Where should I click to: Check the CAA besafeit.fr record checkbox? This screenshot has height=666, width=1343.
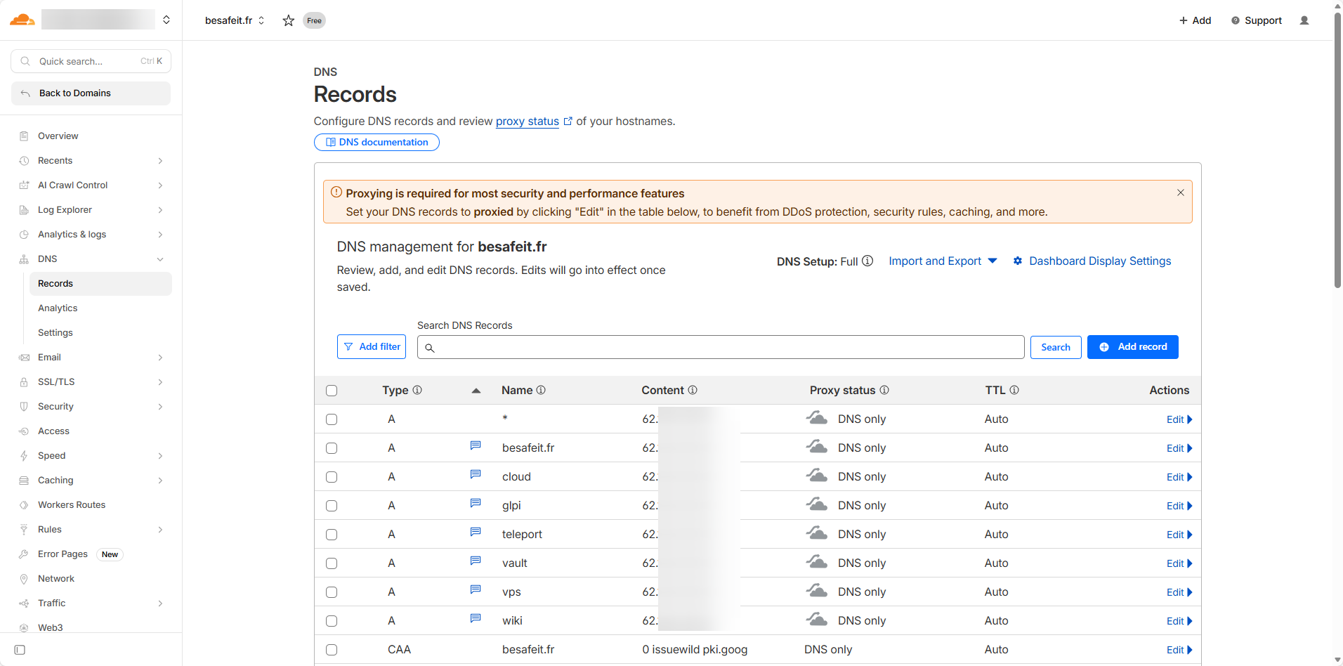click(x=332, y=650)
